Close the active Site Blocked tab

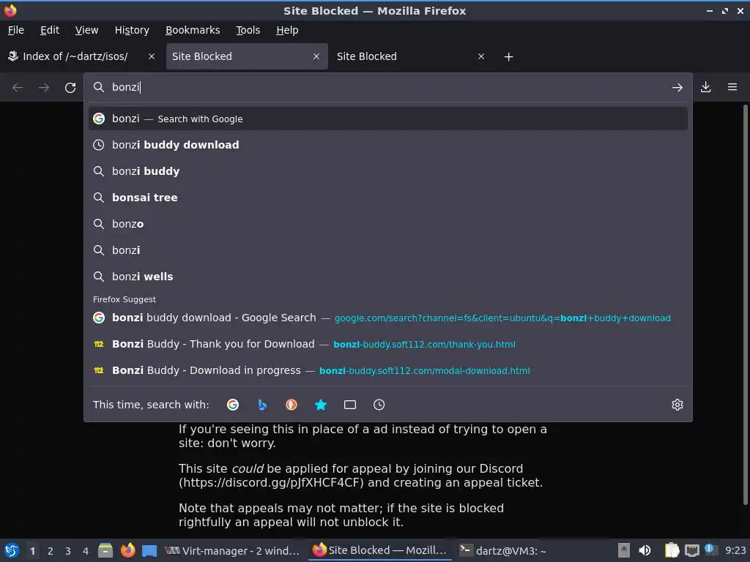pyautogui.click(x=316, y=56)
